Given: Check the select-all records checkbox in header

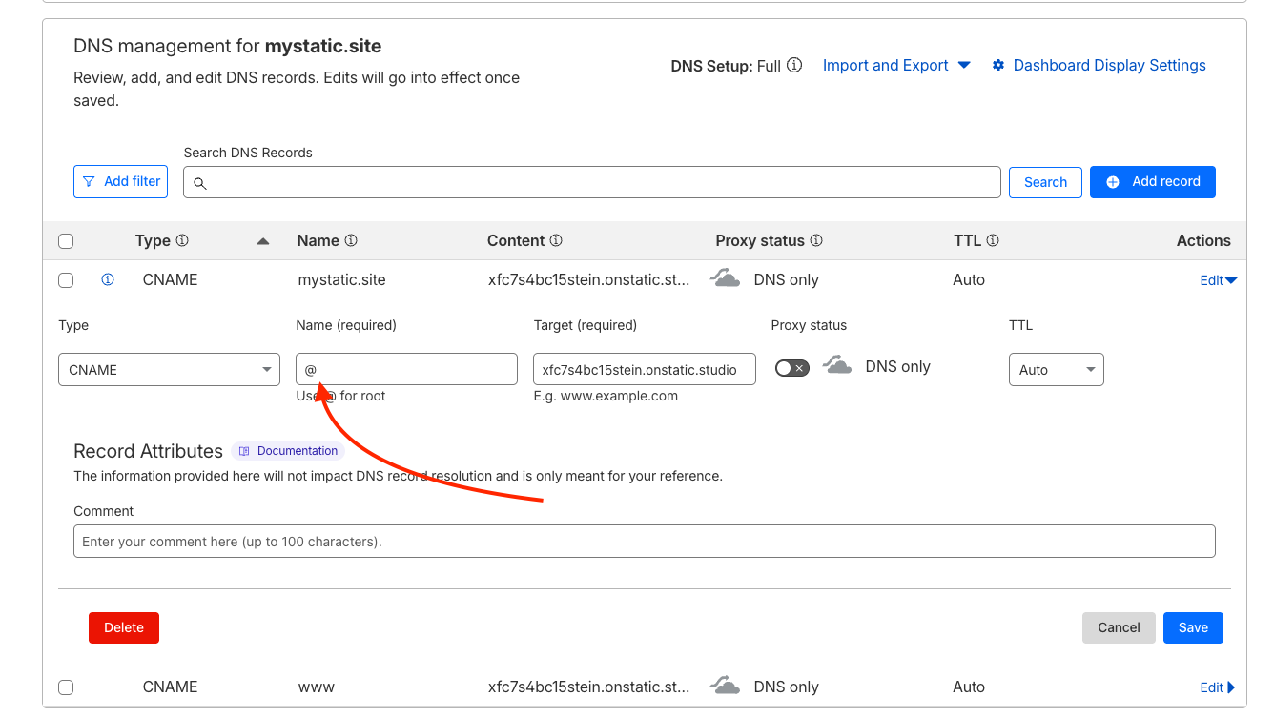Looking at the screenshot, I should coord(66,241).
